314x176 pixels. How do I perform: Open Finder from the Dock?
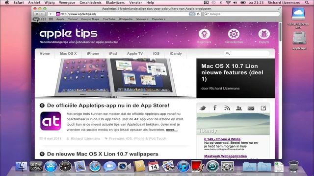tap(21, 166)
